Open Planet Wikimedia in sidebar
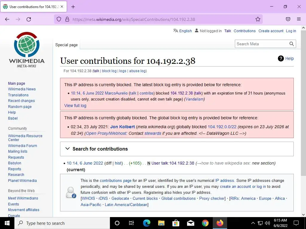The image size is (306, 229). click(x=22, y=180)
